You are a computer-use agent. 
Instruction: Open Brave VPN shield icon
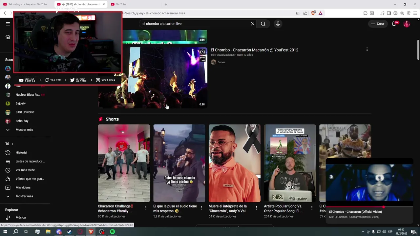409,13
